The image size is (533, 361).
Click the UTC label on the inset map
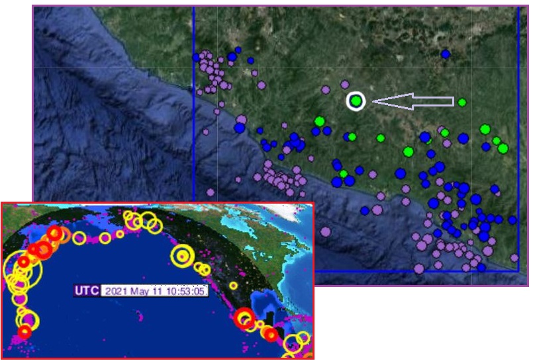pos(87,291)
